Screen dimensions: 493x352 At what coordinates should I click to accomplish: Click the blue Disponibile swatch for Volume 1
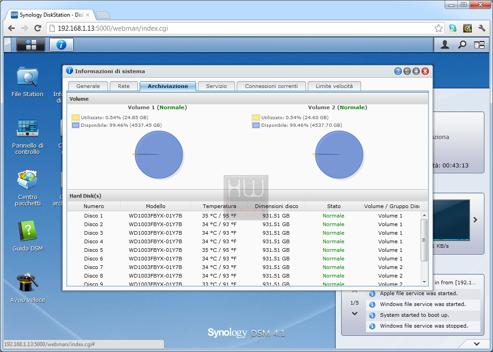coord(75,125)
